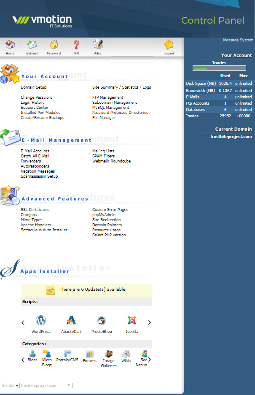Open the Files toolbar icon
Viewport: 255px width, 395px height.
98,44
